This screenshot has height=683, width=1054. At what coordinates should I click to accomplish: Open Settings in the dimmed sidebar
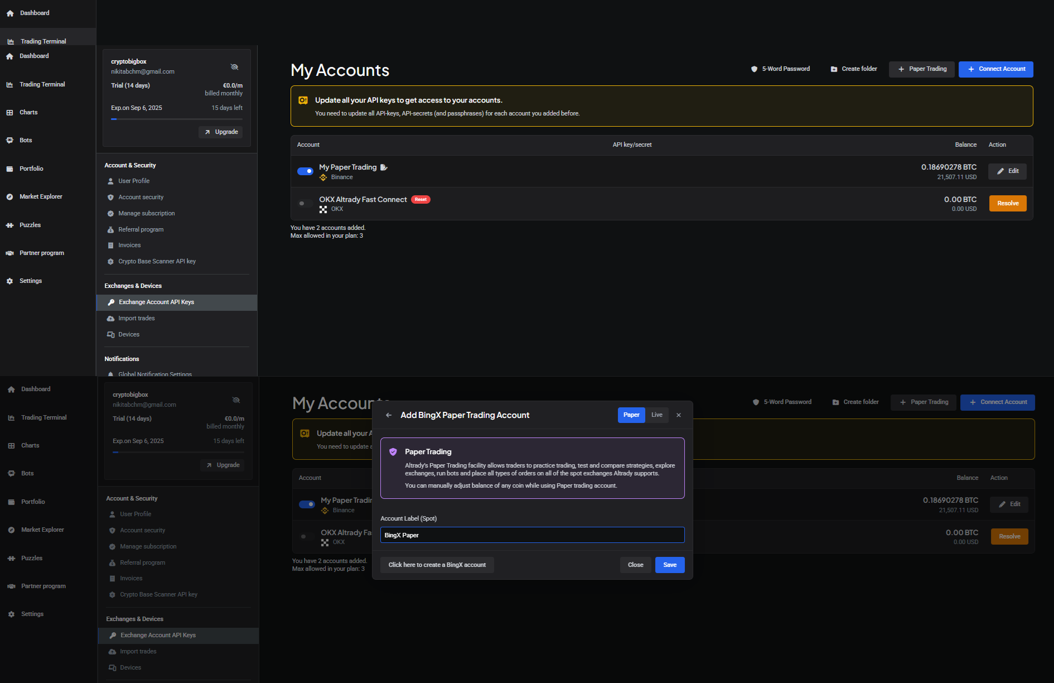pyautogui.click(x=26, y=614)
